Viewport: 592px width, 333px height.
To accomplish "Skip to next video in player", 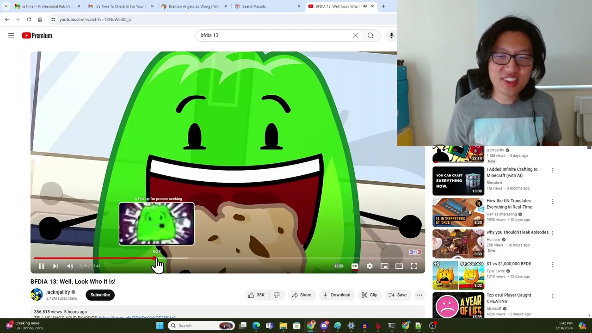I will (x=55, y=266).
